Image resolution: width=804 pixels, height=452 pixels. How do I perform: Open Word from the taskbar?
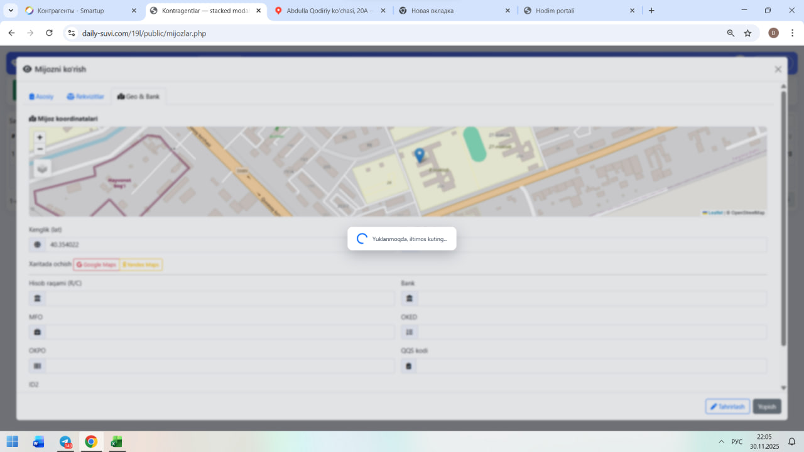click(38, 441)
